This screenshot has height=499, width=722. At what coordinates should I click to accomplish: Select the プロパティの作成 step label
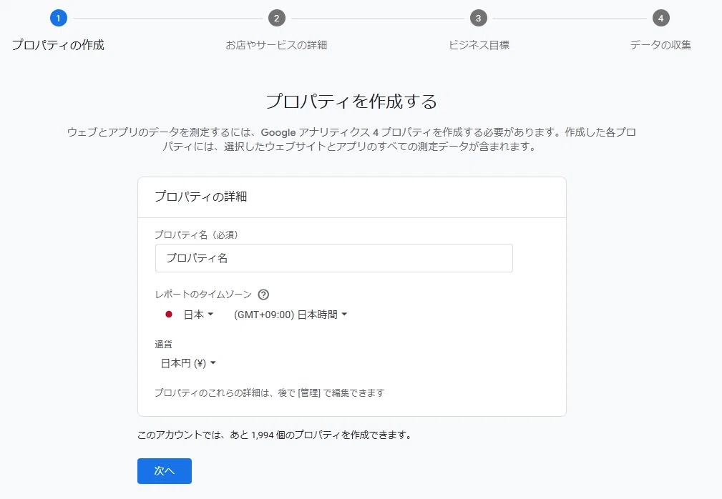(58, 45)
